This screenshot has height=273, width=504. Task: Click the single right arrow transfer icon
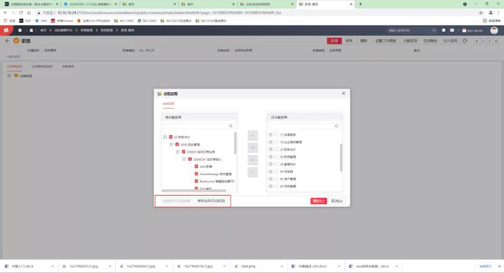click(x=252, y=135)
